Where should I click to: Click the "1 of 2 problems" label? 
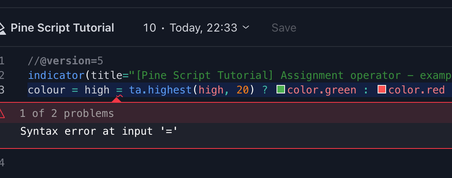pos(67,114)
